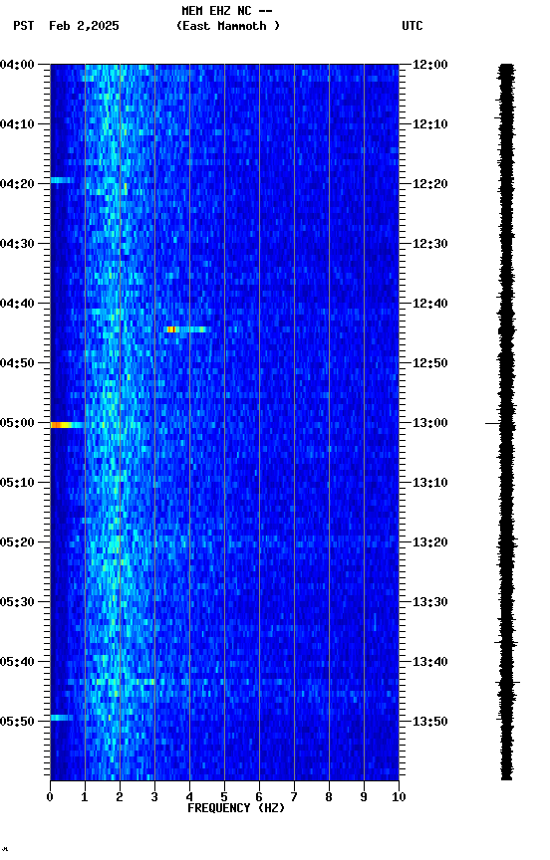Click the 12:10 UTC time label
The width and height of the screenshot is (550, 860).
[430, 124]
